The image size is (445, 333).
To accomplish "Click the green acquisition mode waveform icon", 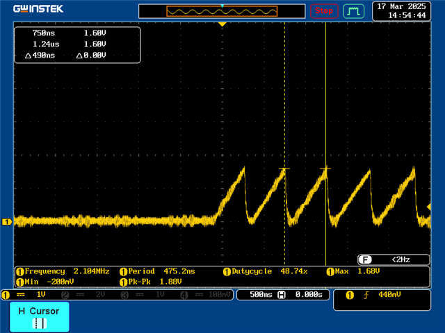I will [x=354, y=11].
